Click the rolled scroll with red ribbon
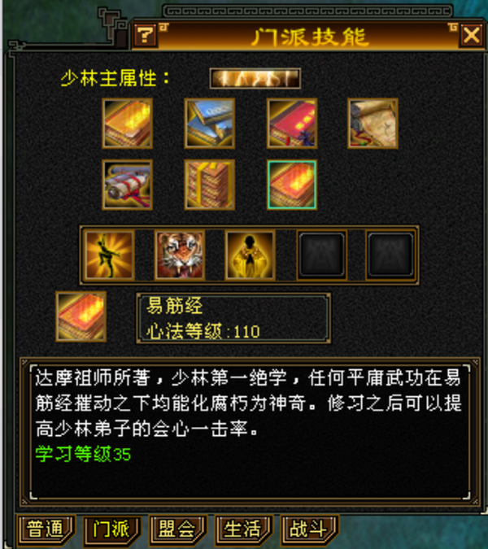Screen dimensions: 488x549 127,185
